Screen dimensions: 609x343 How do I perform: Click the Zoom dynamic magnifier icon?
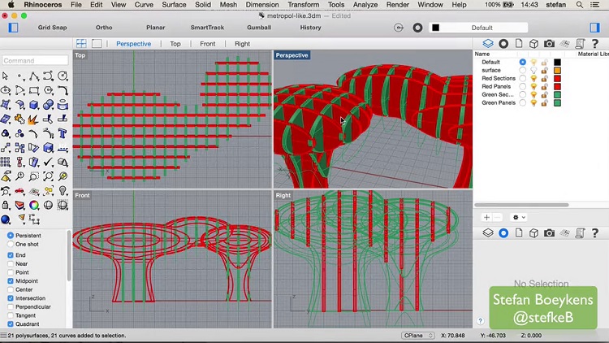[19, 176]
